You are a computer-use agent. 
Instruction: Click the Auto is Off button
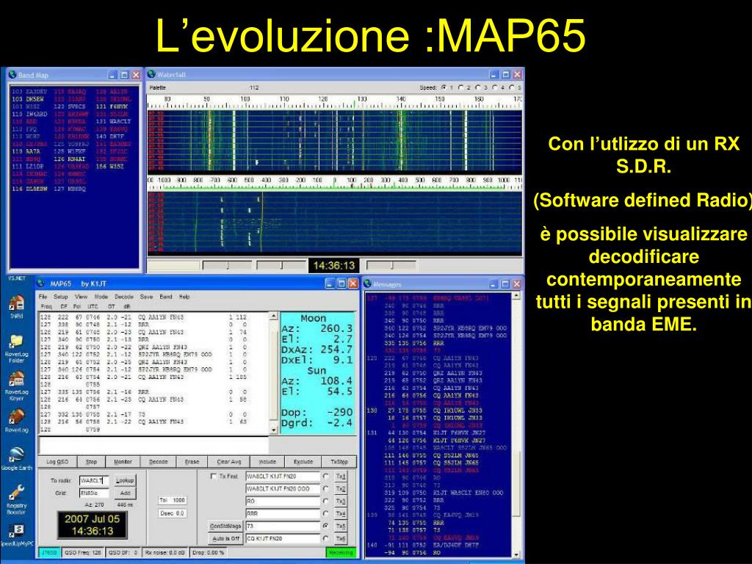tap(225, 538)
